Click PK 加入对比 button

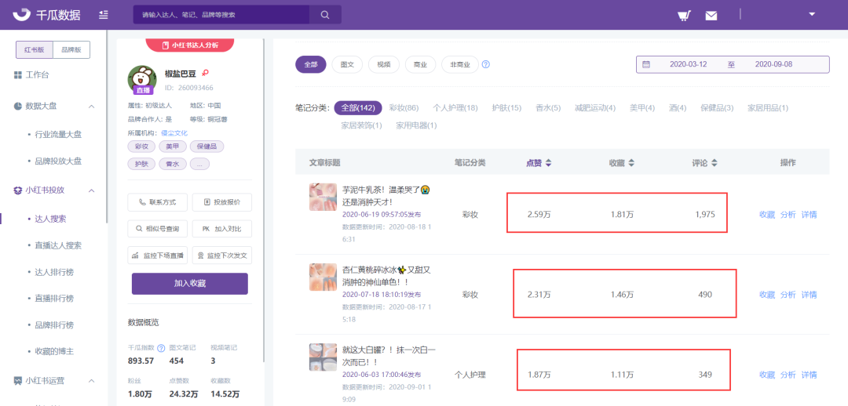click(222, 228)
